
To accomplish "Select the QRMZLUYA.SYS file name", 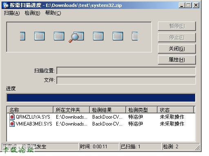I will (33, 117).
